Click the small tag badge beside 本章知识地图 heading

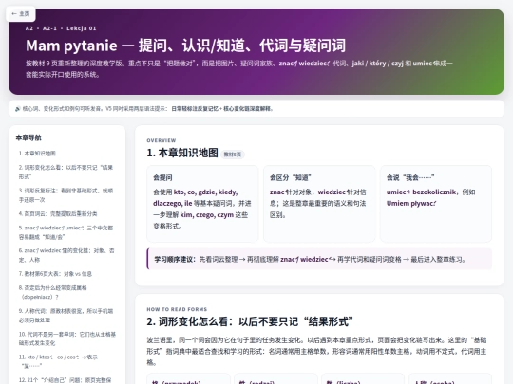click(233, 155)
